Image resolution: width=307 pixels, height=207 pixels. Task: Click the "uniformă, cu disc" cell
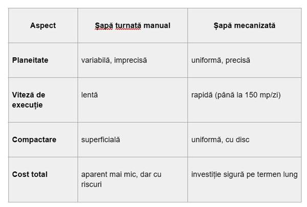(220, 139)
